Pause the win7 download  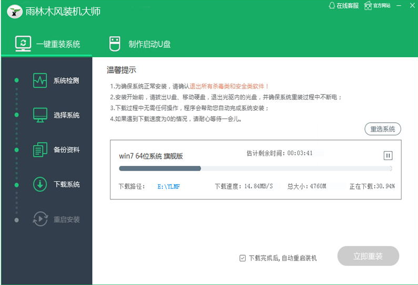388,155
